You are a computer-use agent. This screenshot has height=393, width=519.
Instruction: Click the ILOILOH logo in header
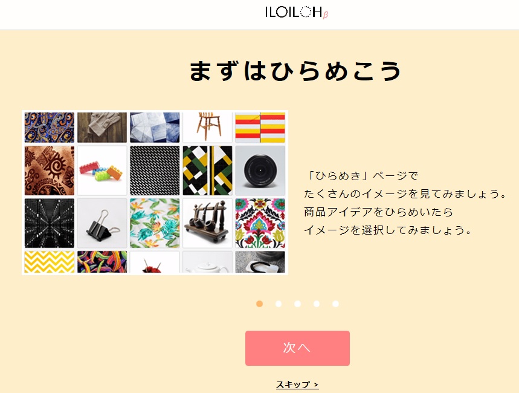[x=297, y=13]
